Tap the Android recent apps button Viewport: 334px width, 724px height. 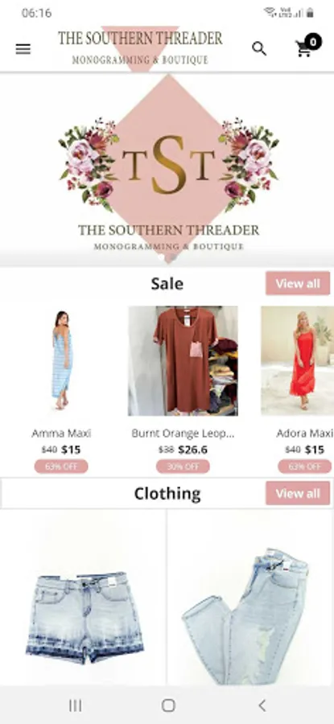76,705
